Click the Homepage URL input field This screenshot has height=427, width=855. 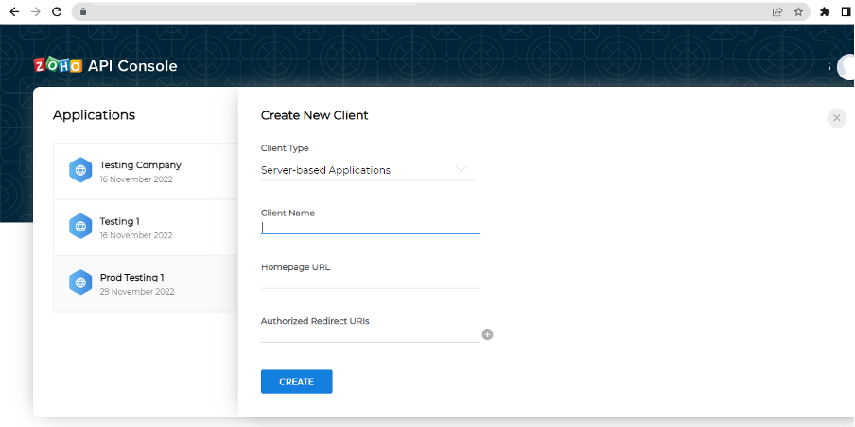coord(370,281)
